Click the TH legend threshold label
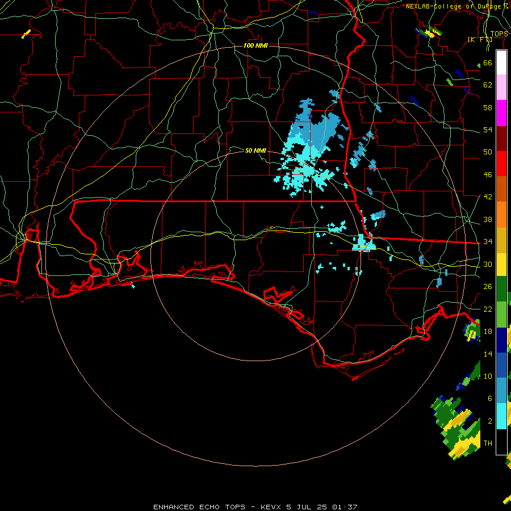Screen dimensions: 511x511 click(488, 443)
